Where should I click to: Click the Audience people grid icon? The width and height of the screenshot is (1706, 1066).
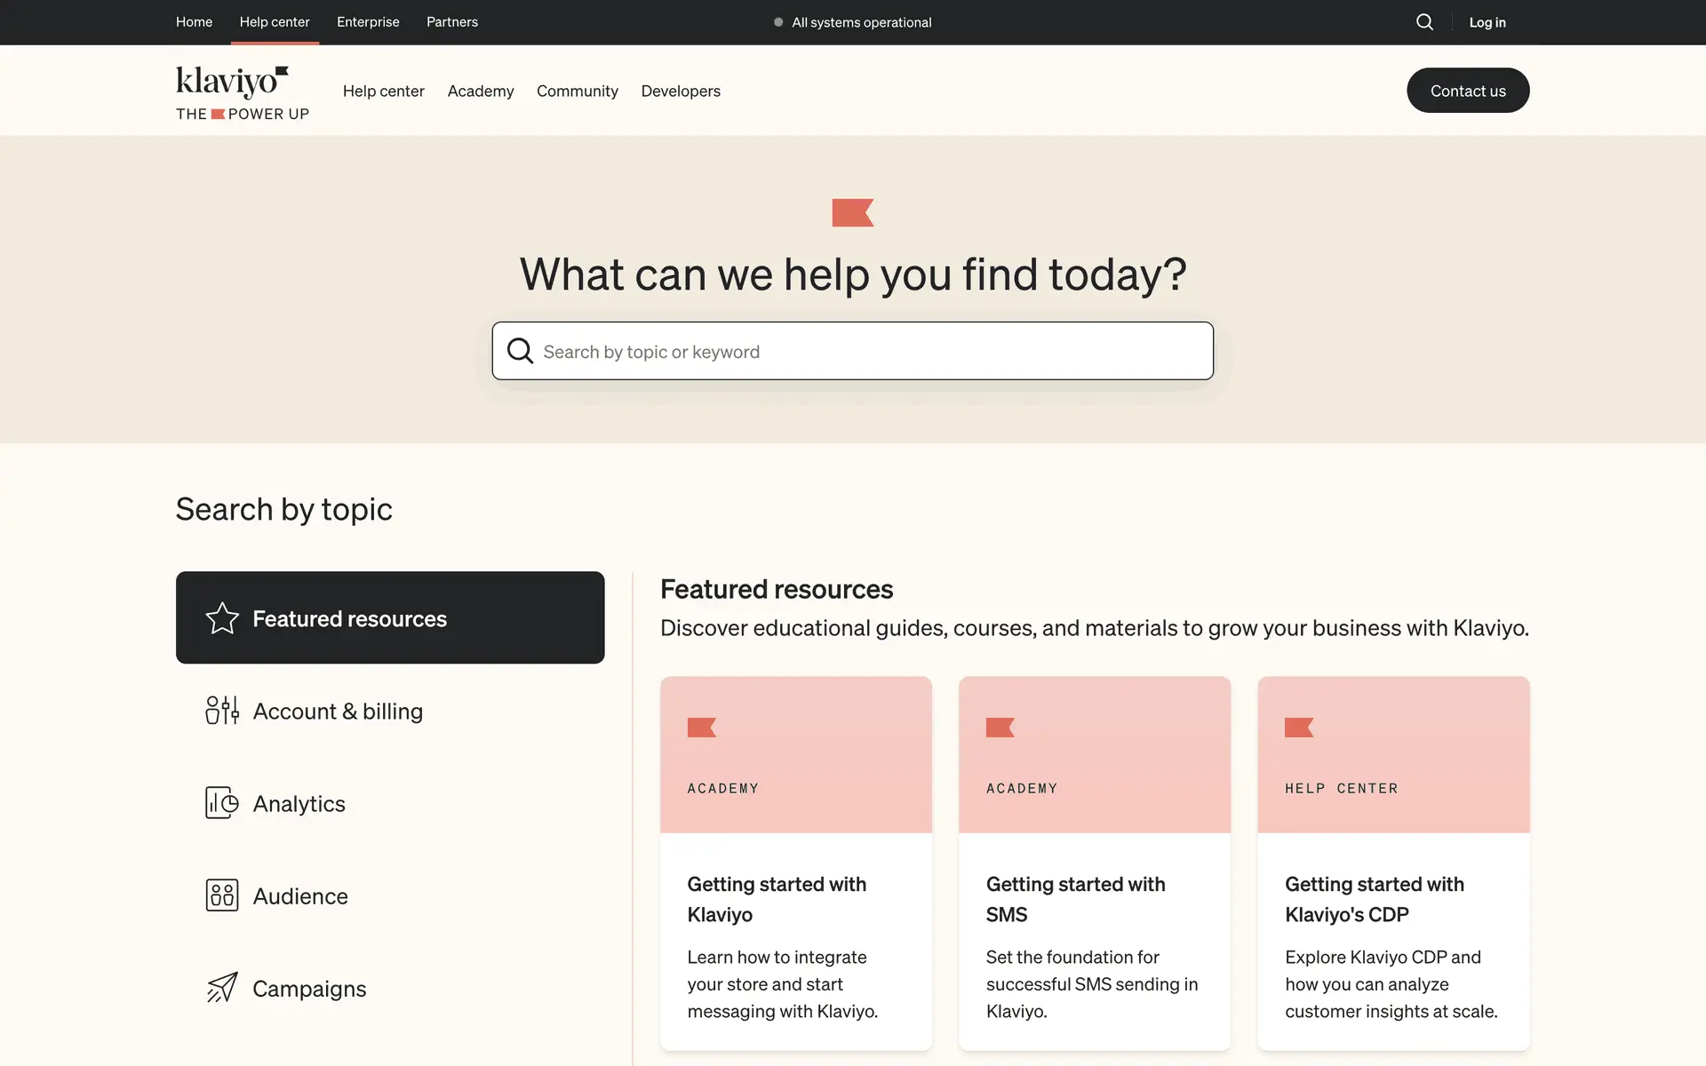[x=222, y=895]
